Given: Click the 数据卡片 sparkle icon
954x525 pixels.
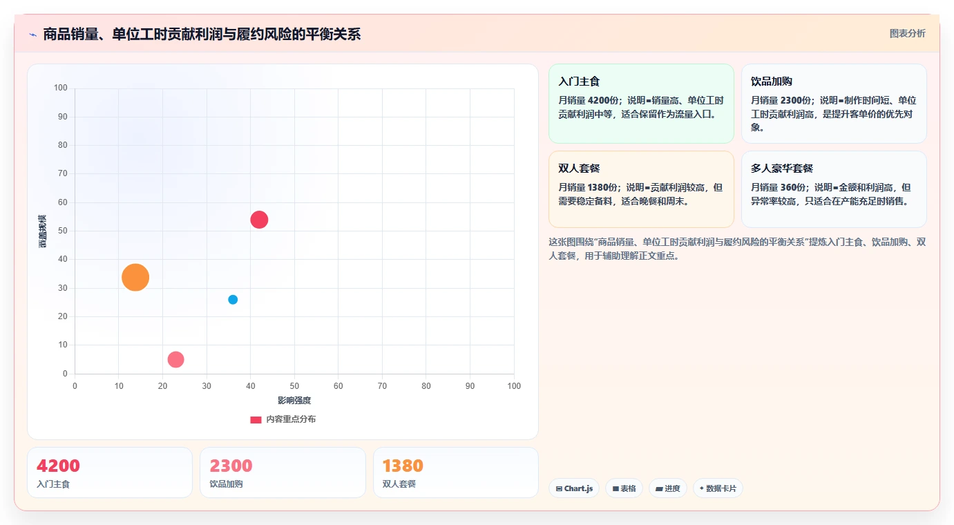Looking at the screenshot, I should tap(701, 488).
